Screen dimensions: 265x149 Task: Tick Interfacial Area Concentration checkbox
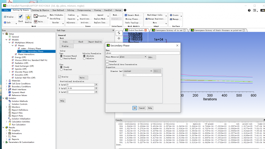click(107, 64)
